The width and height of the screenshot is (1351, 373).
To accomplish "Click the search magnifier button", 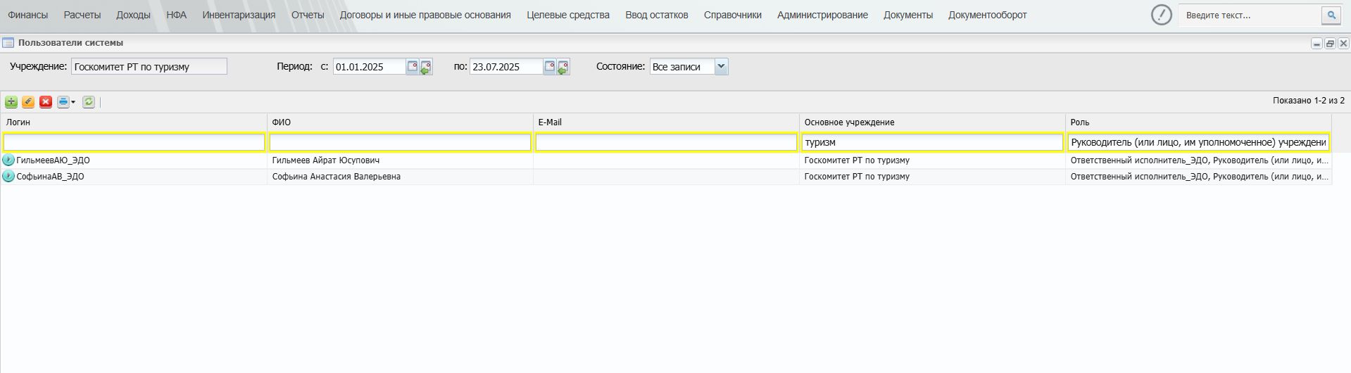I will click(1331, 15).
